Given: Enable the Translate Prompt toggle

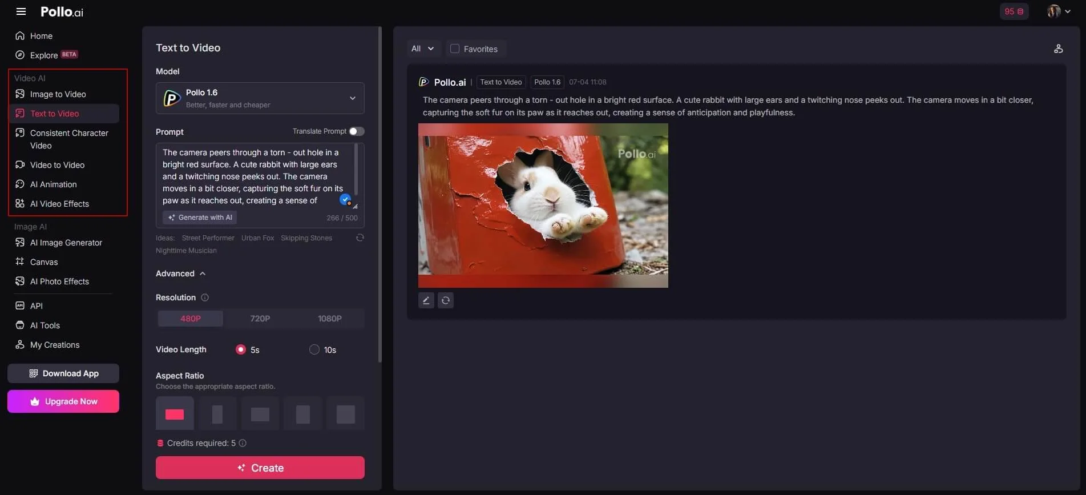Looking at the screenshot, I should click(357, 131).
